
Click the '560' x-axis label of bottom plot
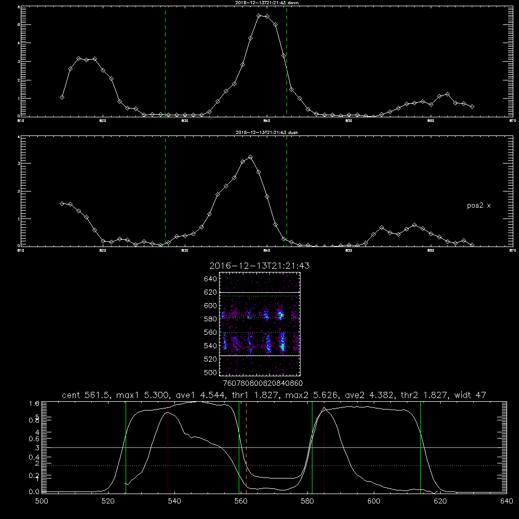(x=241, y=501)
